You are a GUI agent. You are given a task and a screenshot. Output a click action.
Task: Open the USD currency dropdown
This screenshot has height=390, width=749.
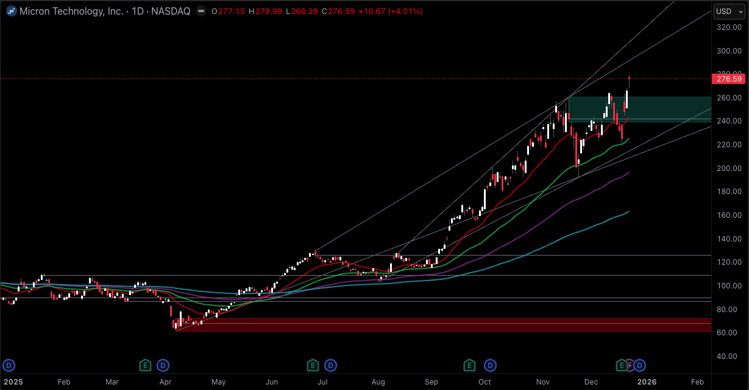pyautogui.click(x=729, y=10)
